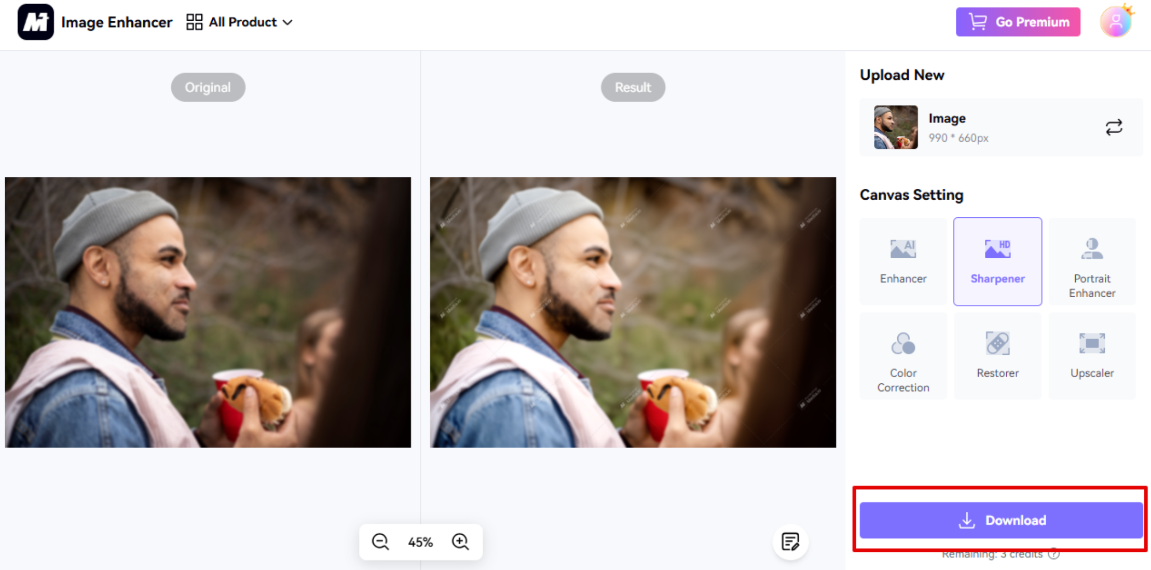Screen dimensions: 1151x570
Task: Toggle the Result image view
Action: (633, 87)
